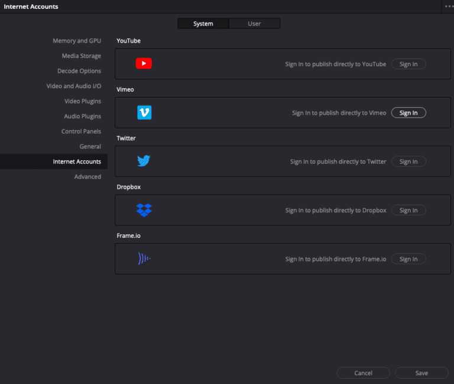Click the Vimeo section heading

125,89
